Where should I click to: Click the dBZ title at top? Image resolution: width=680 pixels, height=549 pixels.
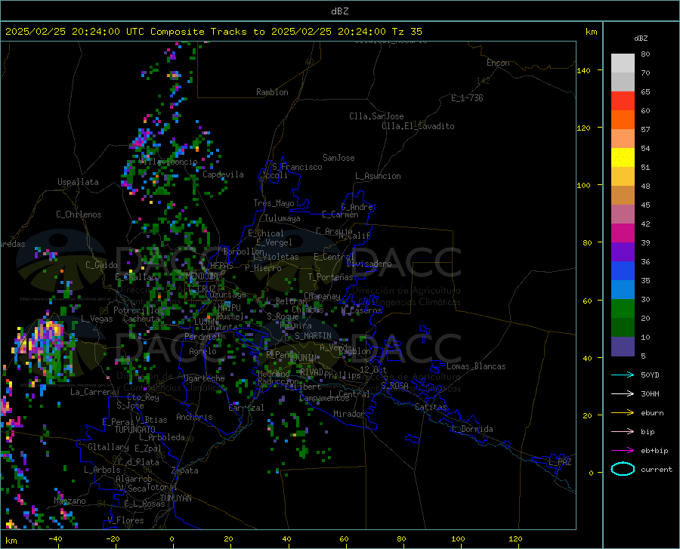coord(339,11)
